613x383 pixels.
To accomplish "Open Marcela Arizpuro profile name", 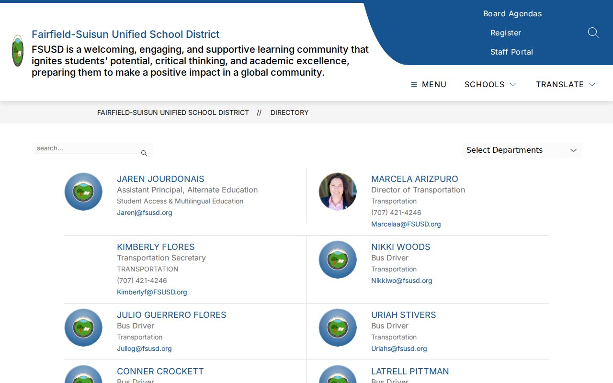I will point(415,179).
